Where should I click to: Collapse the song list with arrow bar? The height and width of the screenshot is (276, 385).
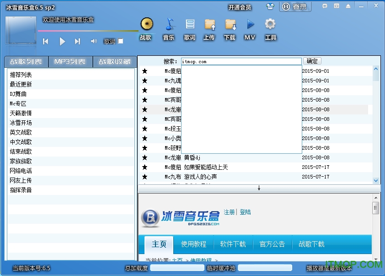pyautogui.click(x=259, y=188)
